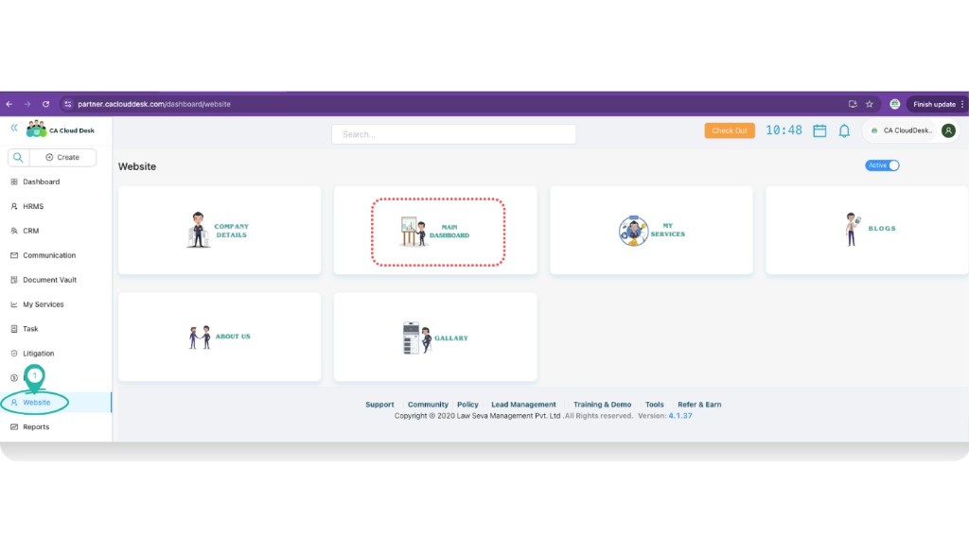Select the Website menu item
Viewport: 969px width, 553px height.
click(38, 402)
